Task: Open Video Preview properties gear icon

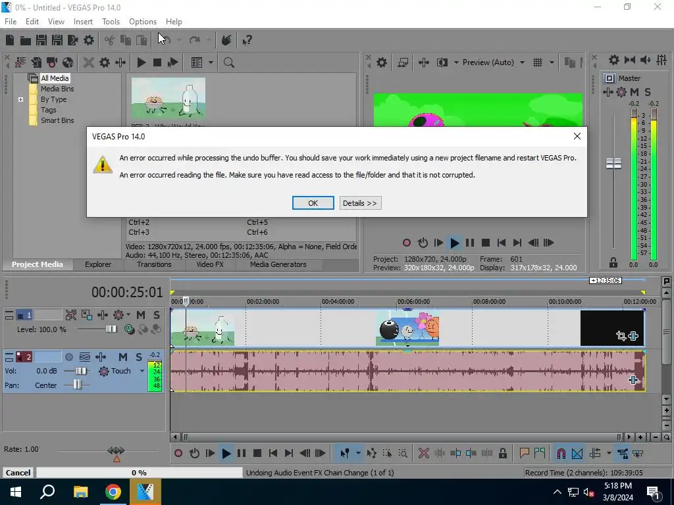Action: pos(382,62)
